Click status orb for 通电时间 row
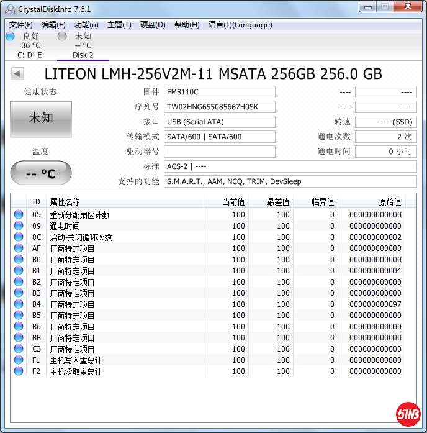This screenshot has height=433, width=427. pos(19,226)
